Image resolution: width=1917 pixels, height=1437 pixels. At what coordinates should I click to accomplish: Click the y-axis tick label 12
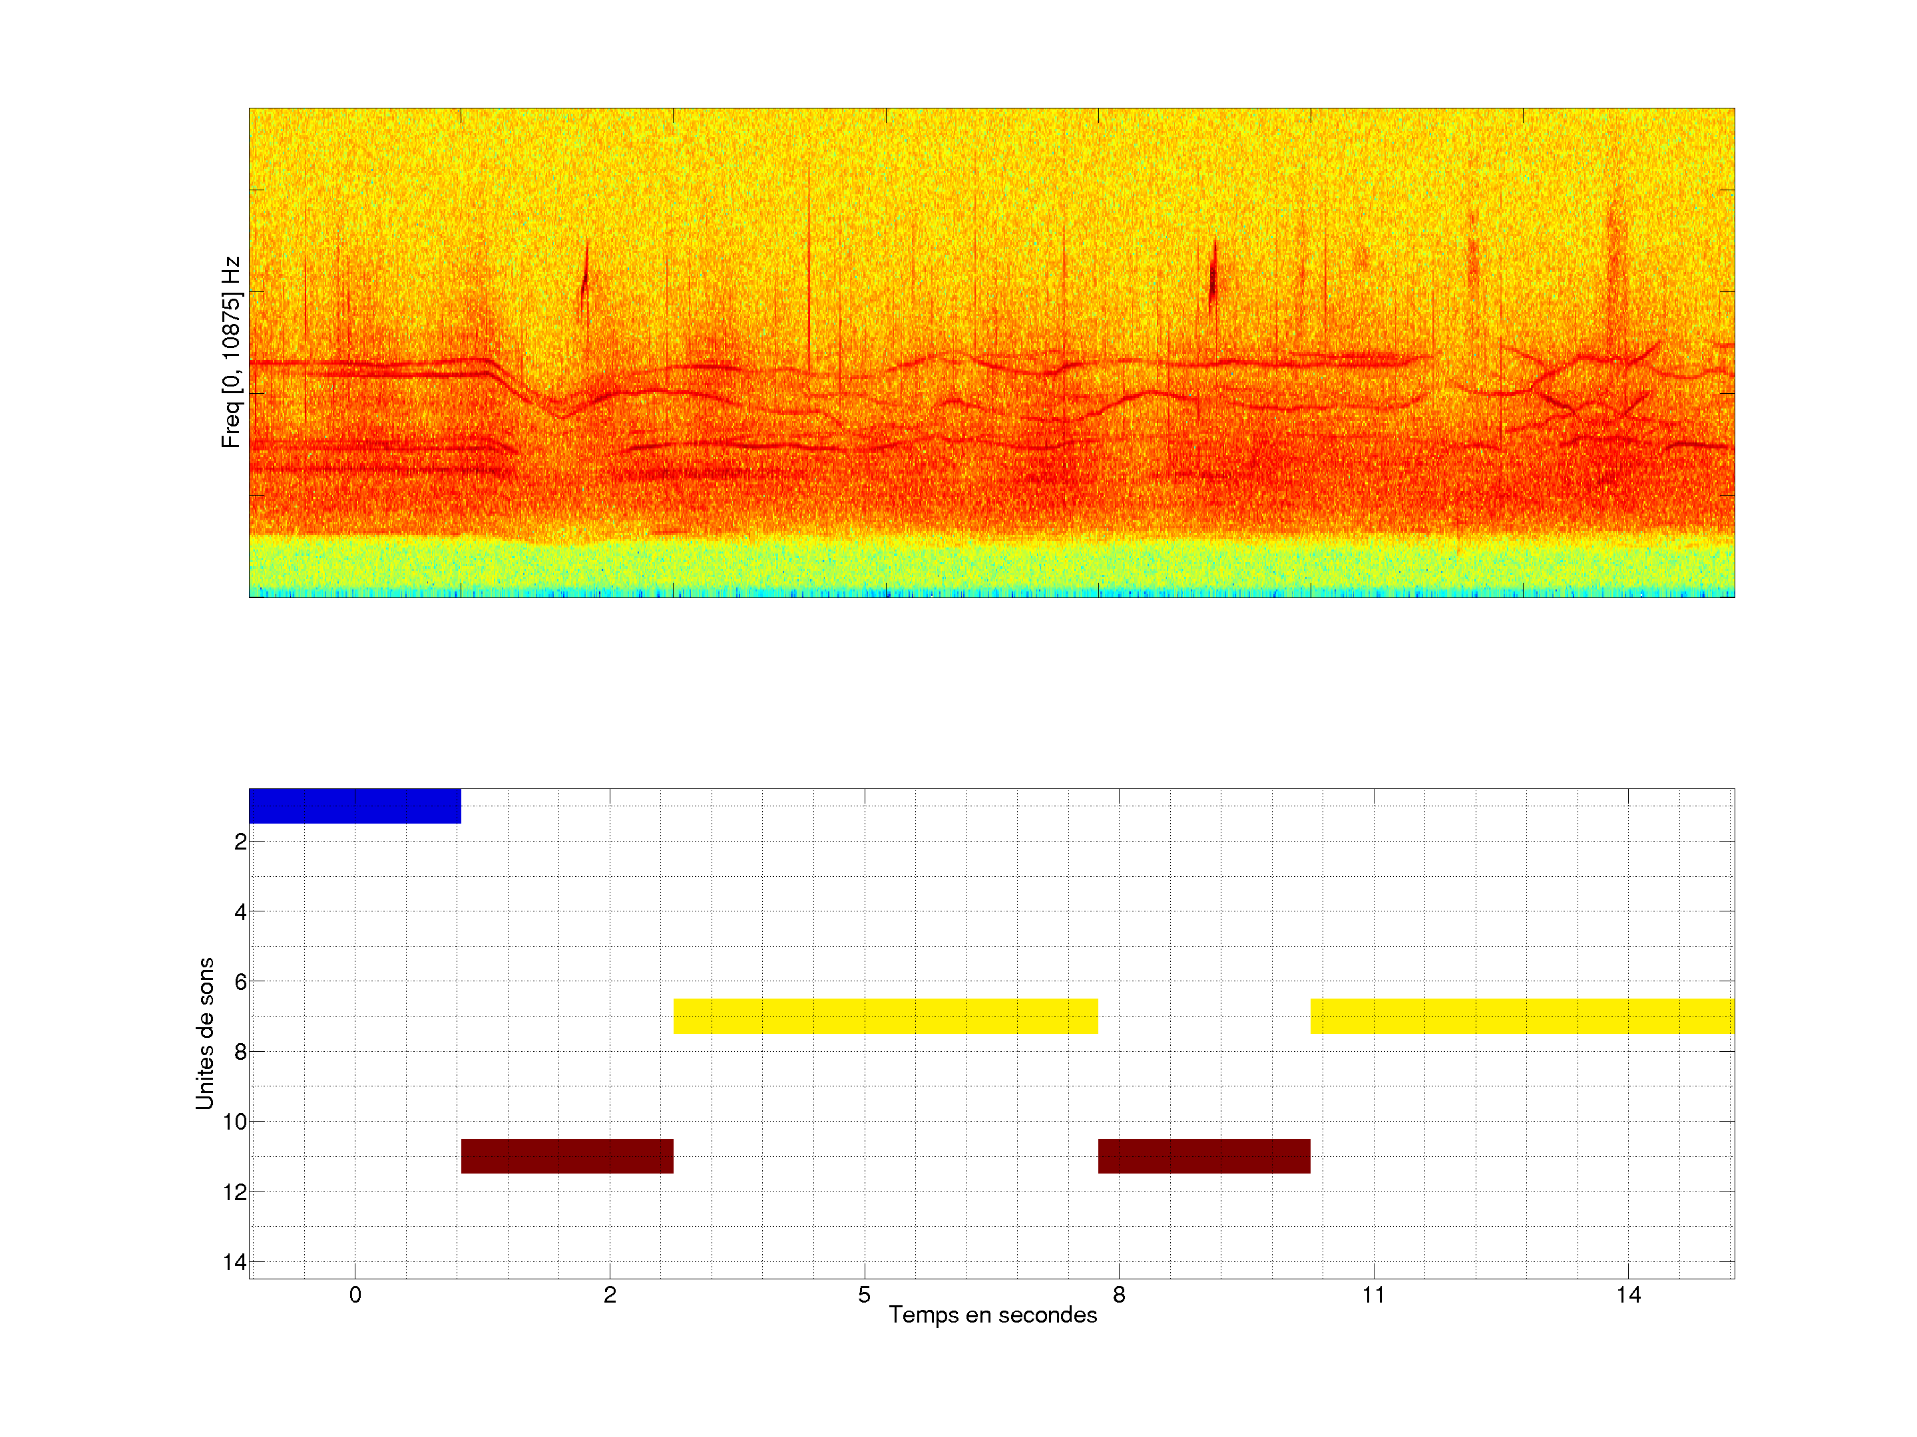234,1192
